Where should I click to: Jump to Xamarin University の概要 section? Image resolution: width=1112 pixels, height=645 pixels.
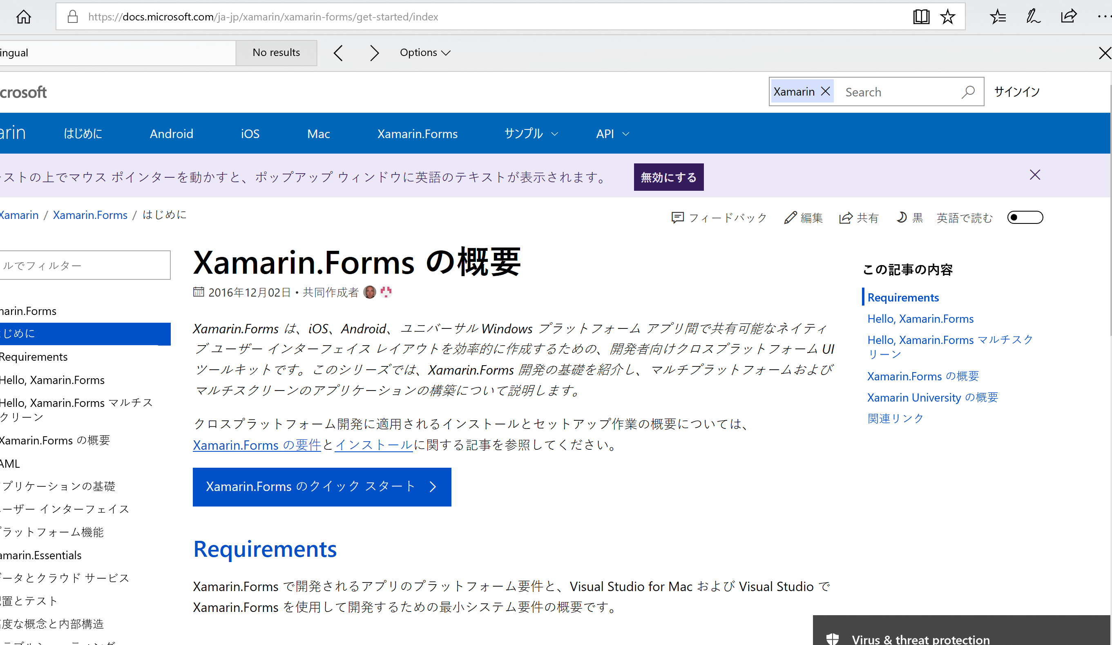tap(932, 397)
